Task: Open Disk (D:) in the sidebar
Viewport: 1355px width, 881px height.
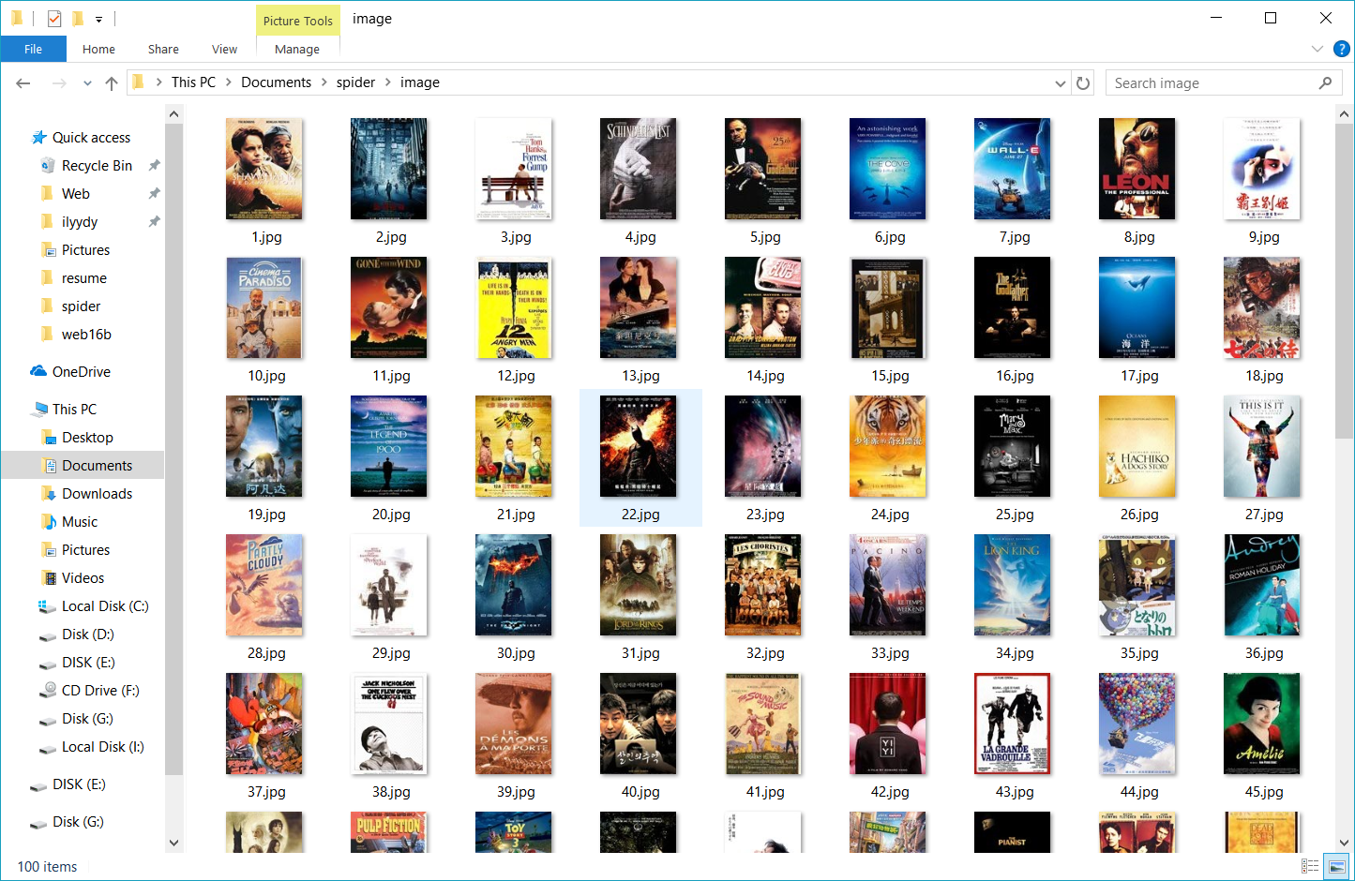Action: [87, 635]
